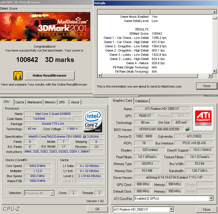Click the Level 2 cache 2 x 6144 KBytes field

tap(90, 176)
